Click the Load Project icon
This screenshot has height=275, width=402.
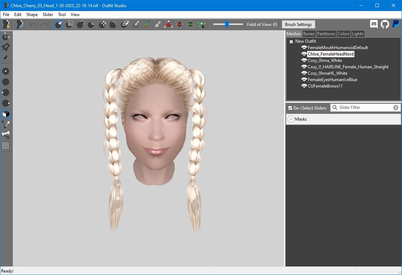point(20,25)
